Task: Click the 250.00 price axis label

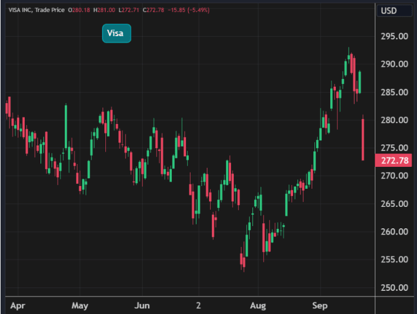Action: click(394, 288)
